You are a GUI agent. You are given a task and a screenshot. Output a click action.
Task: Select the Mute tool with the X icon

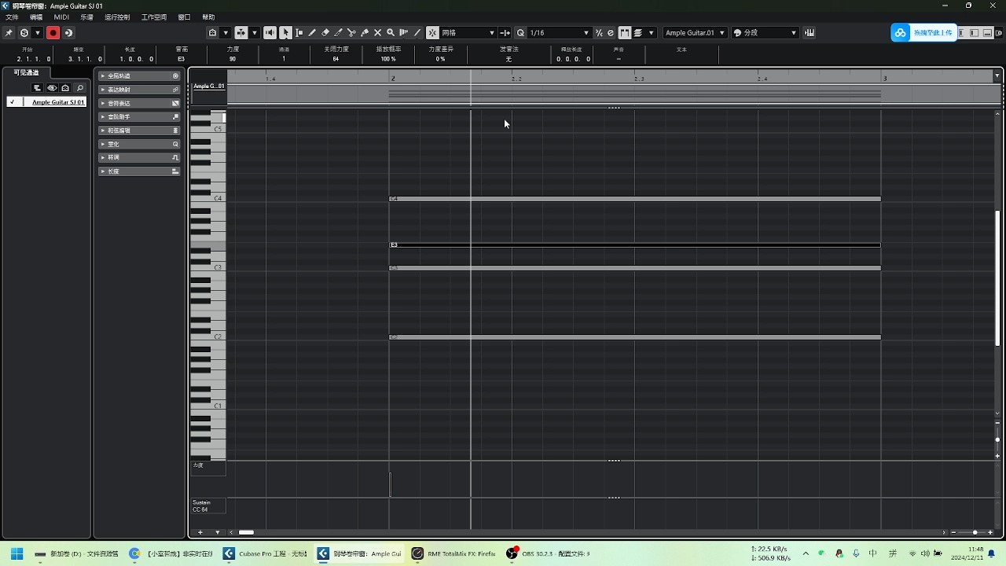[377, 32]
